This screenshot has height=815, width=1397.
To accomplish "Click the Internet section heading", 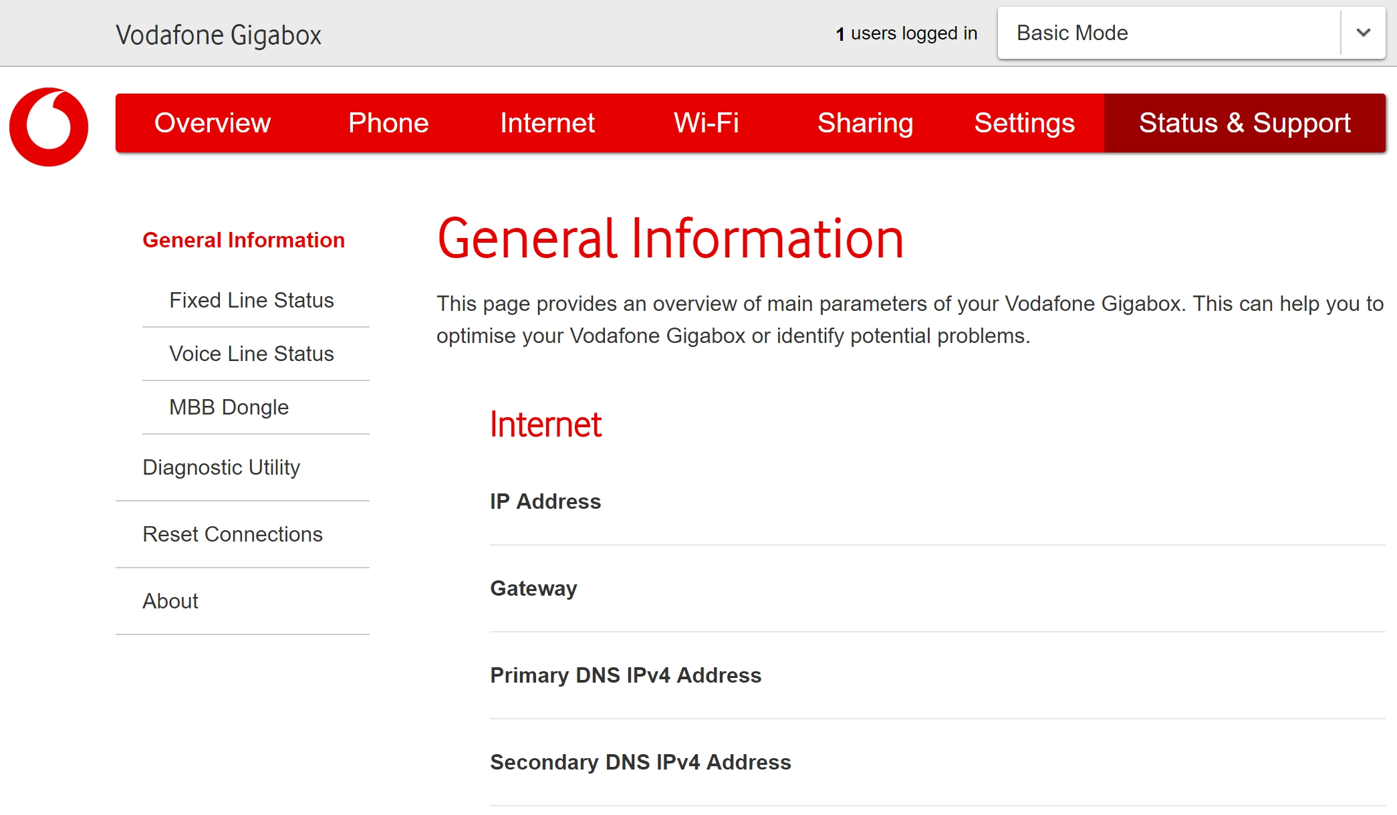I will (545, 424).
